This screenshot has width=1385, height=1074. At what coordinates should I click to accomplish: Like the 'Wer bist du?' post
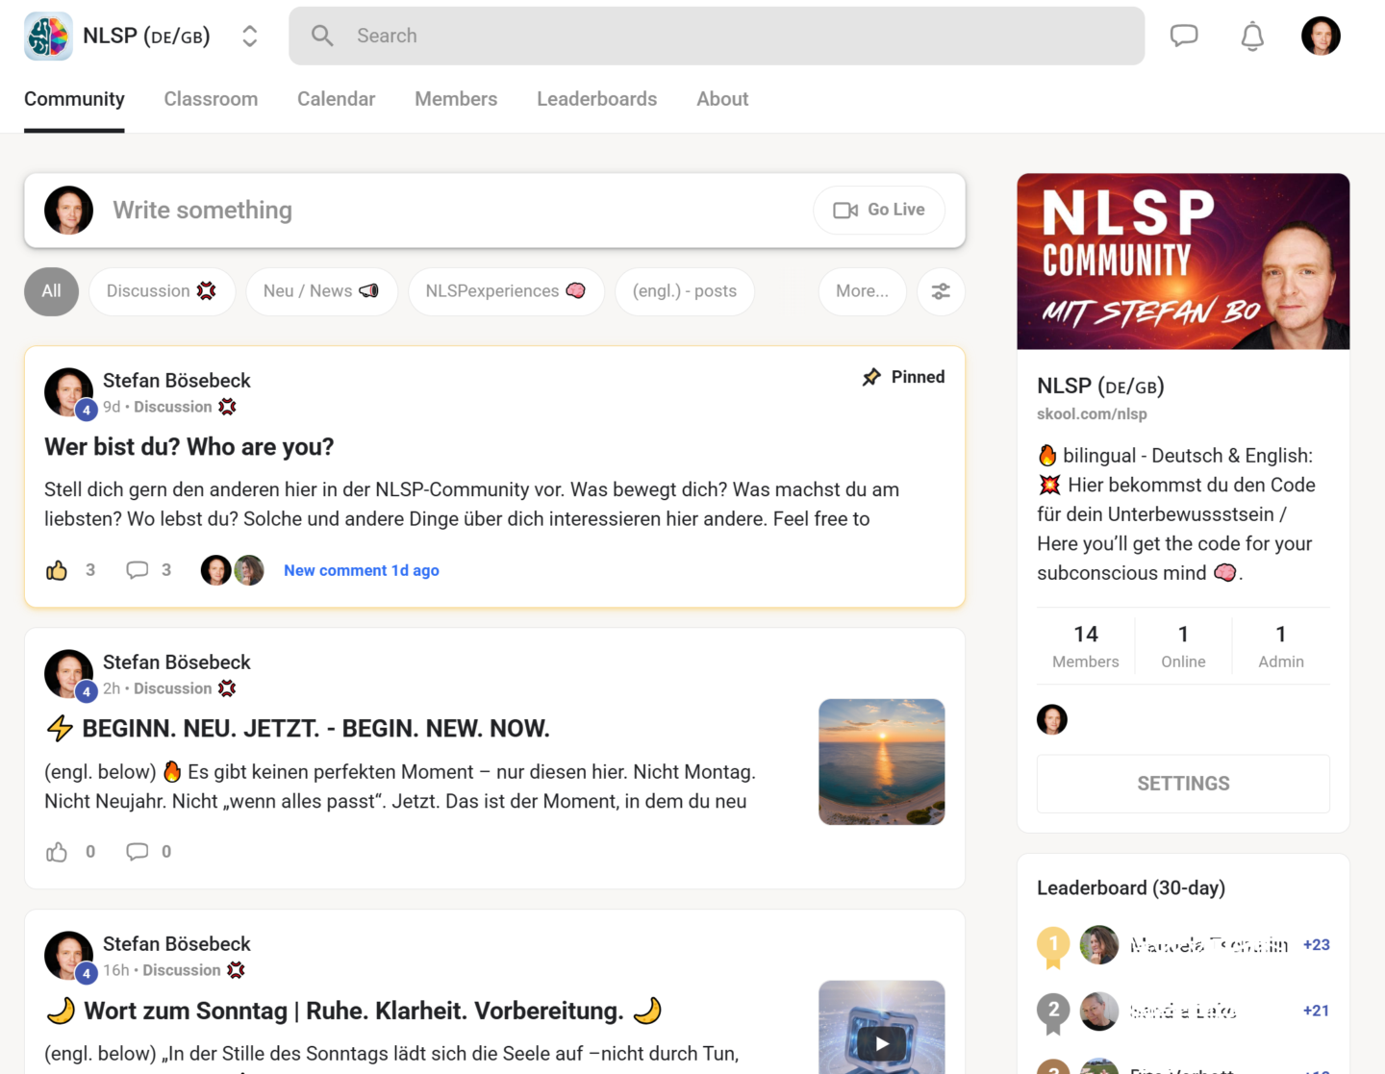[57, 570]
